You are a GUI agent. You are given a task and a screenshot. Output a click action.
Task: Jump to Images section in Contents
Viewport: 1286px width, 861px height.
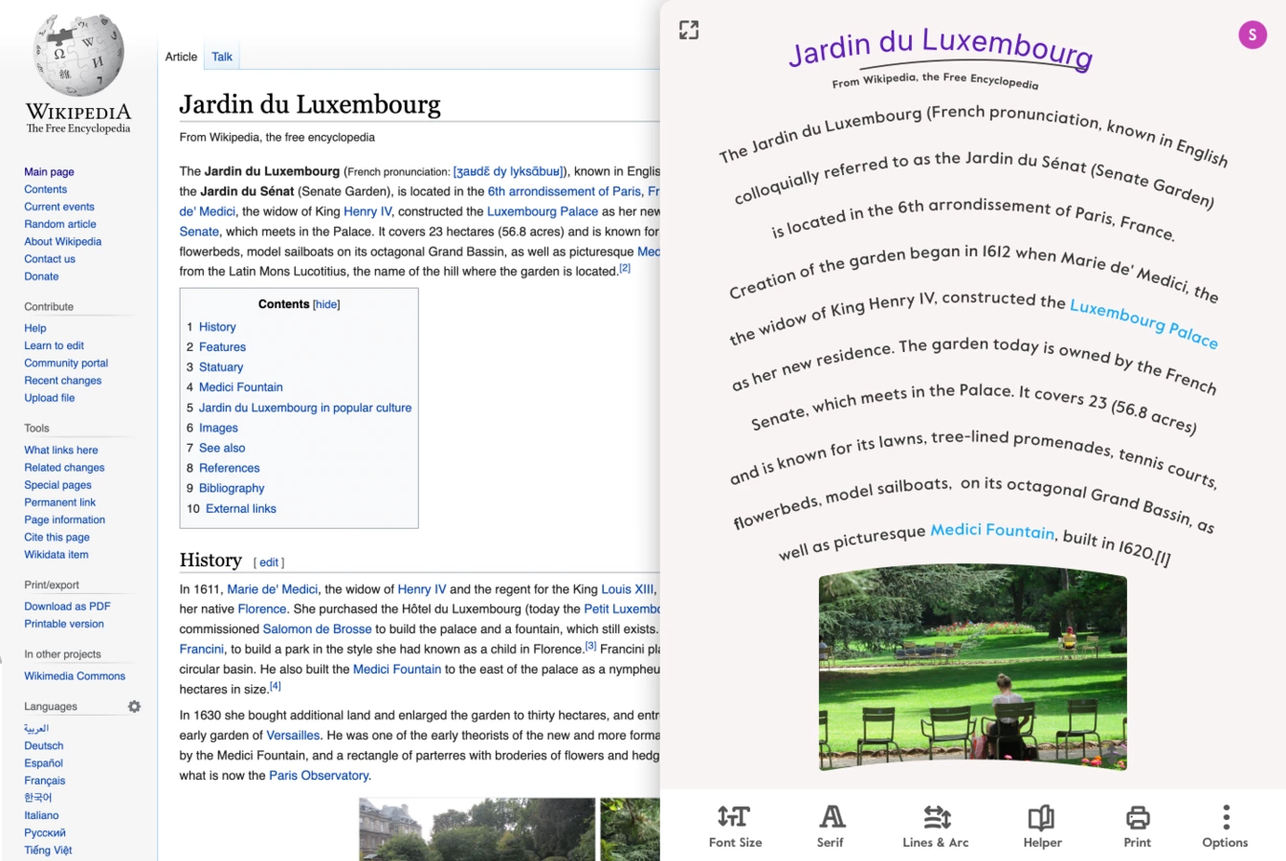(218, 428)
